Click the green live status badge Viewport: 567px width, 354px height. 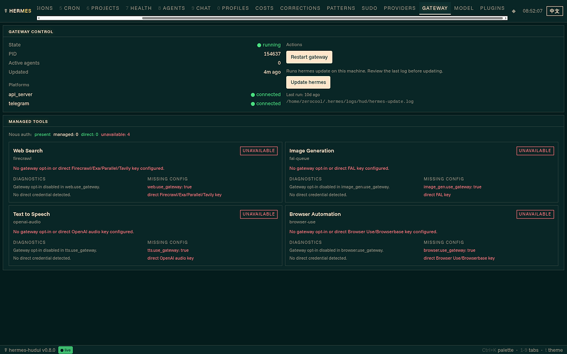(x=66, y=350)
